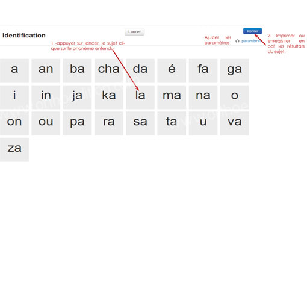Click the Lancer button
Viewport: 307px width, 283px height.
(134, 32)
